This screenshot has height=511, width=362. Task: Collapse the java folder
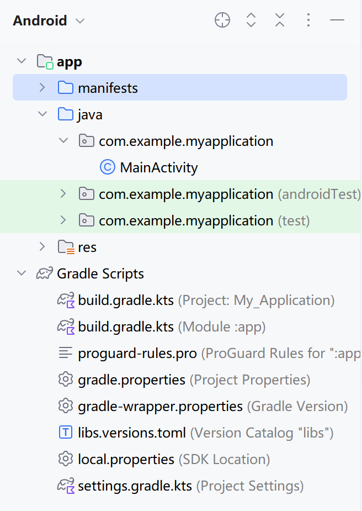point(42,114)
